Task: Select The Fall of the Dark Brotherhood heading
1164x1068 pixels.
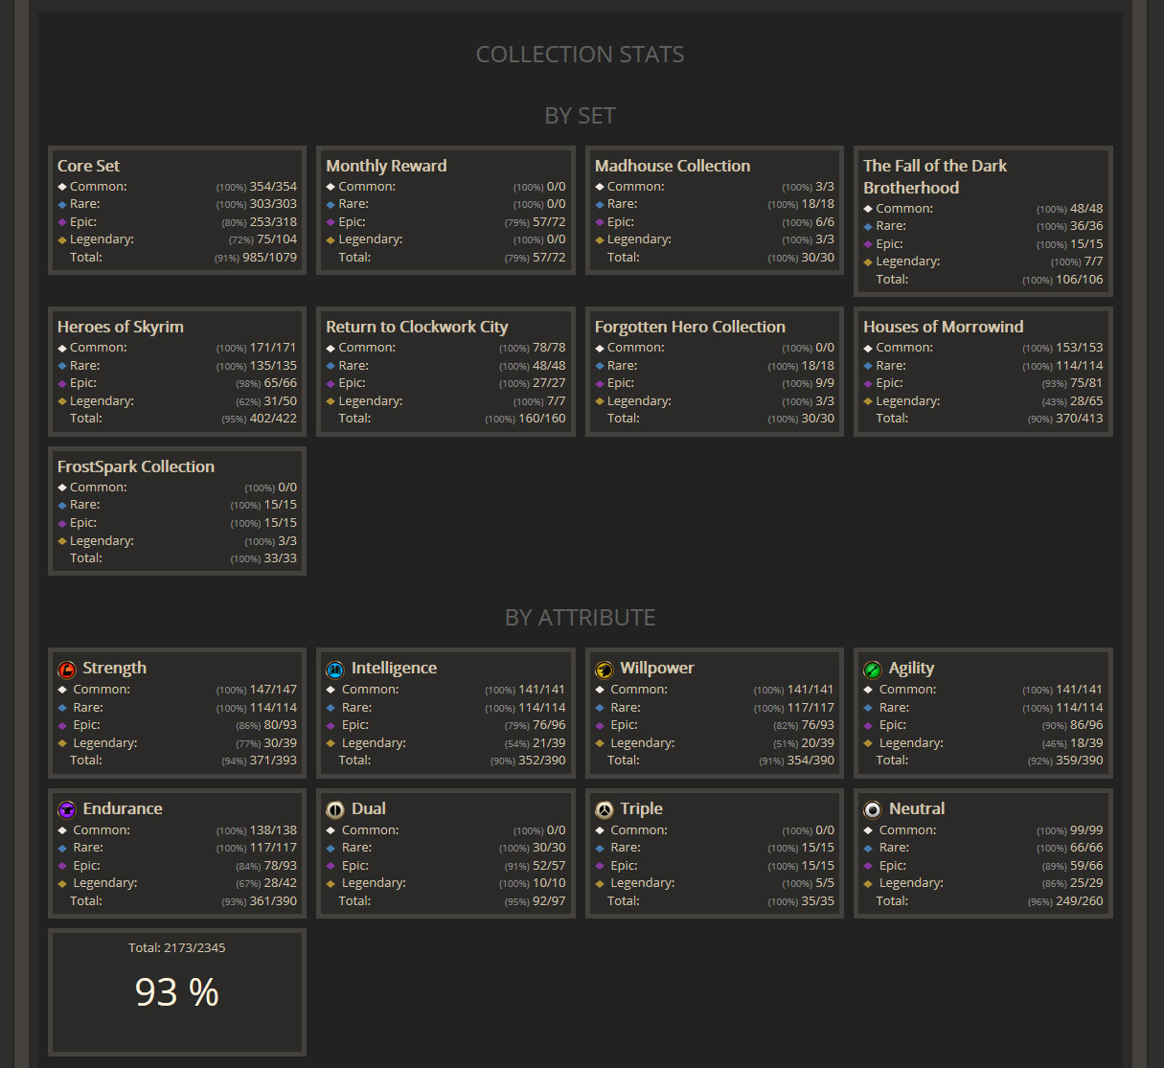Action: pos(935,177)
